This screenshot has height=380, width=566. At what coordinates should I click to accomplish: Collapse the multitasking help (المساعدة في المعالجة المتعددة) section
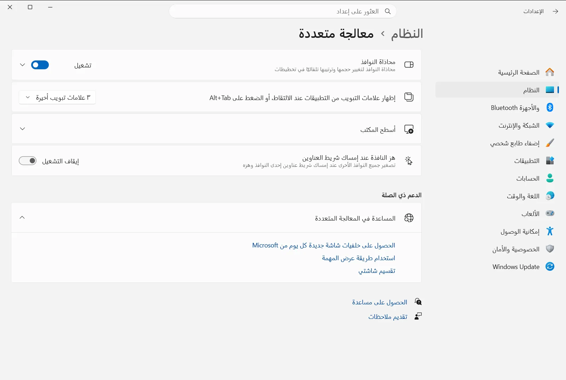coord(22,217)
